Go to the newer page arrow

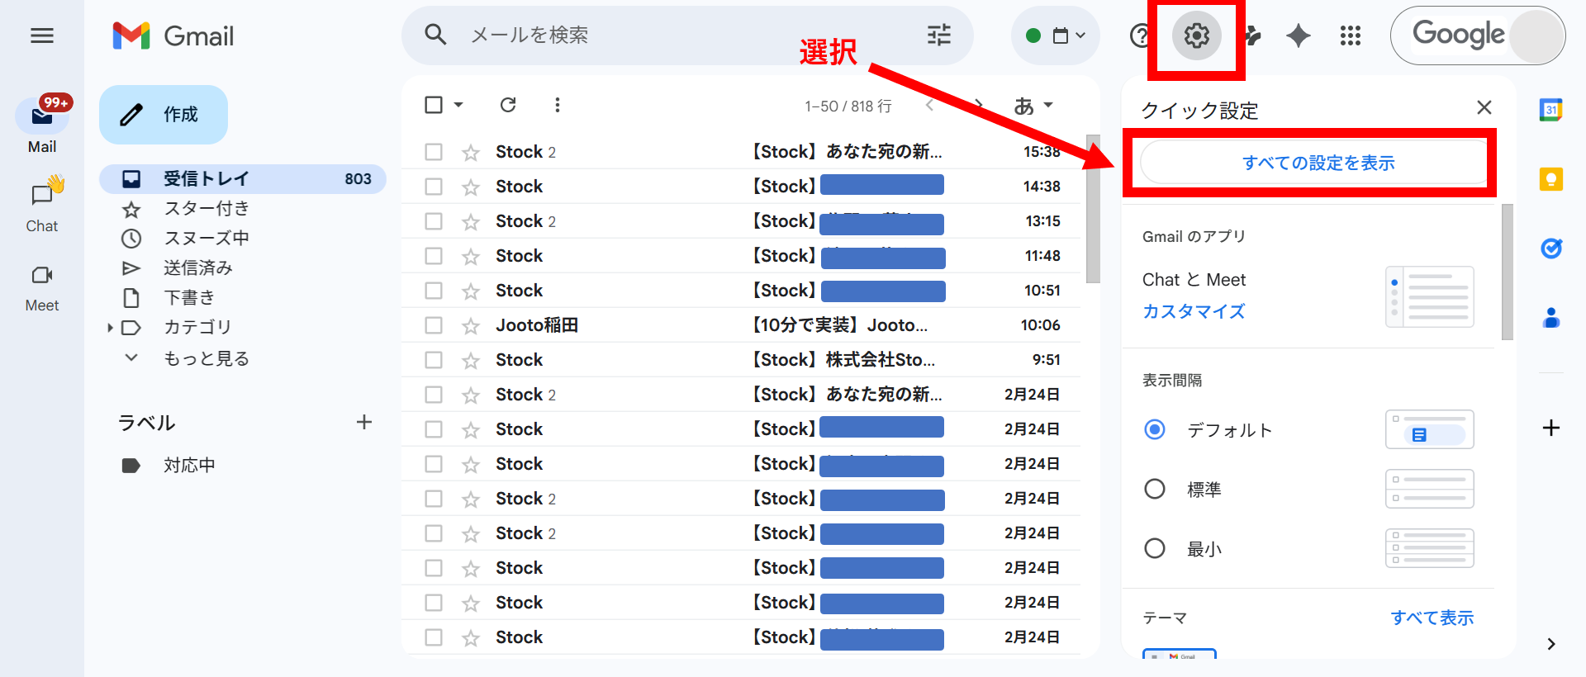point(930,105)
